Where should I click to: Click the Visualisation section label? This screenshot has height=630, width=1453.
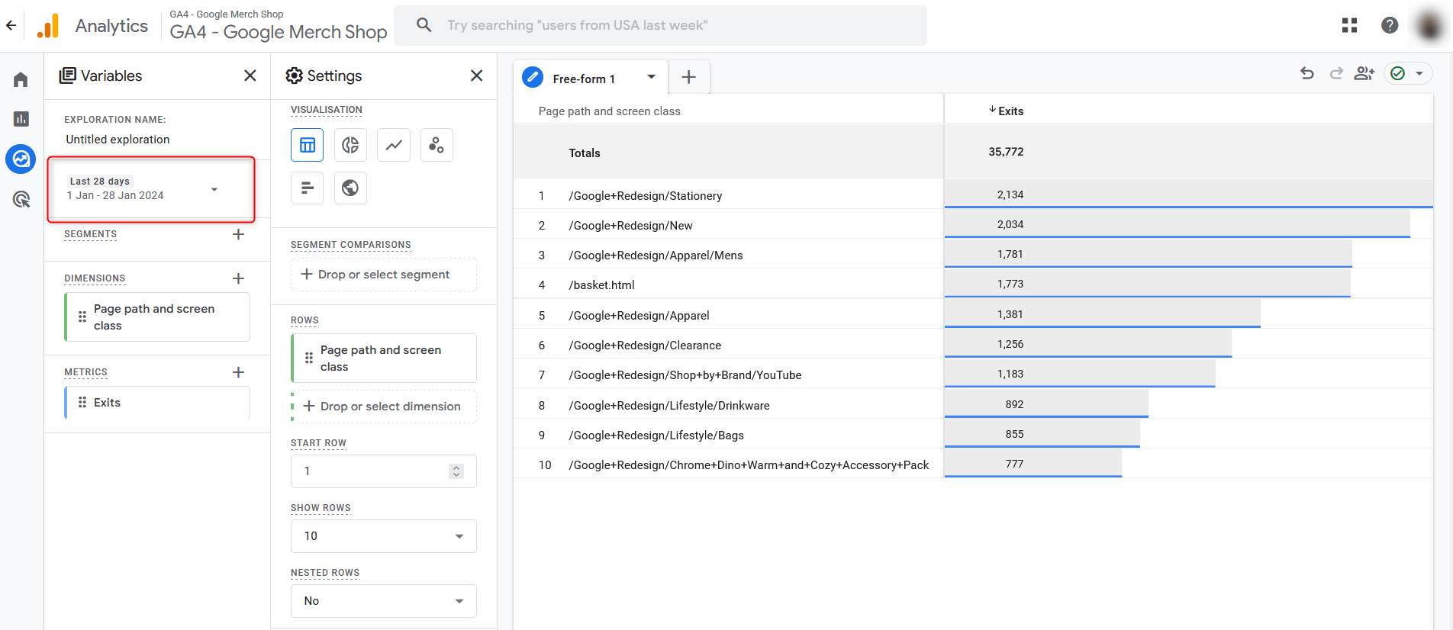tap(326, 110)
